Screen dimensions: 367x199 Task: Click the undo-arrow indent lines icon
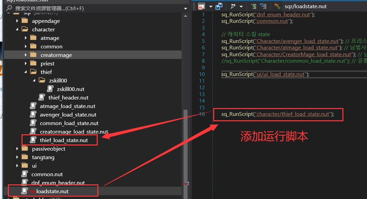coord(263,6)
